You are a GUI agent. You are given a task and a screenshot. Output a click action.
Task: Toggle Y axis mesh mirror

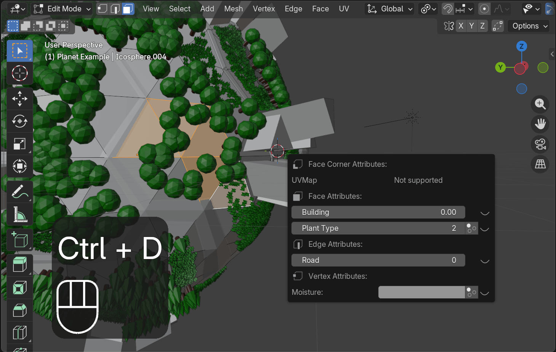[471, 26]
